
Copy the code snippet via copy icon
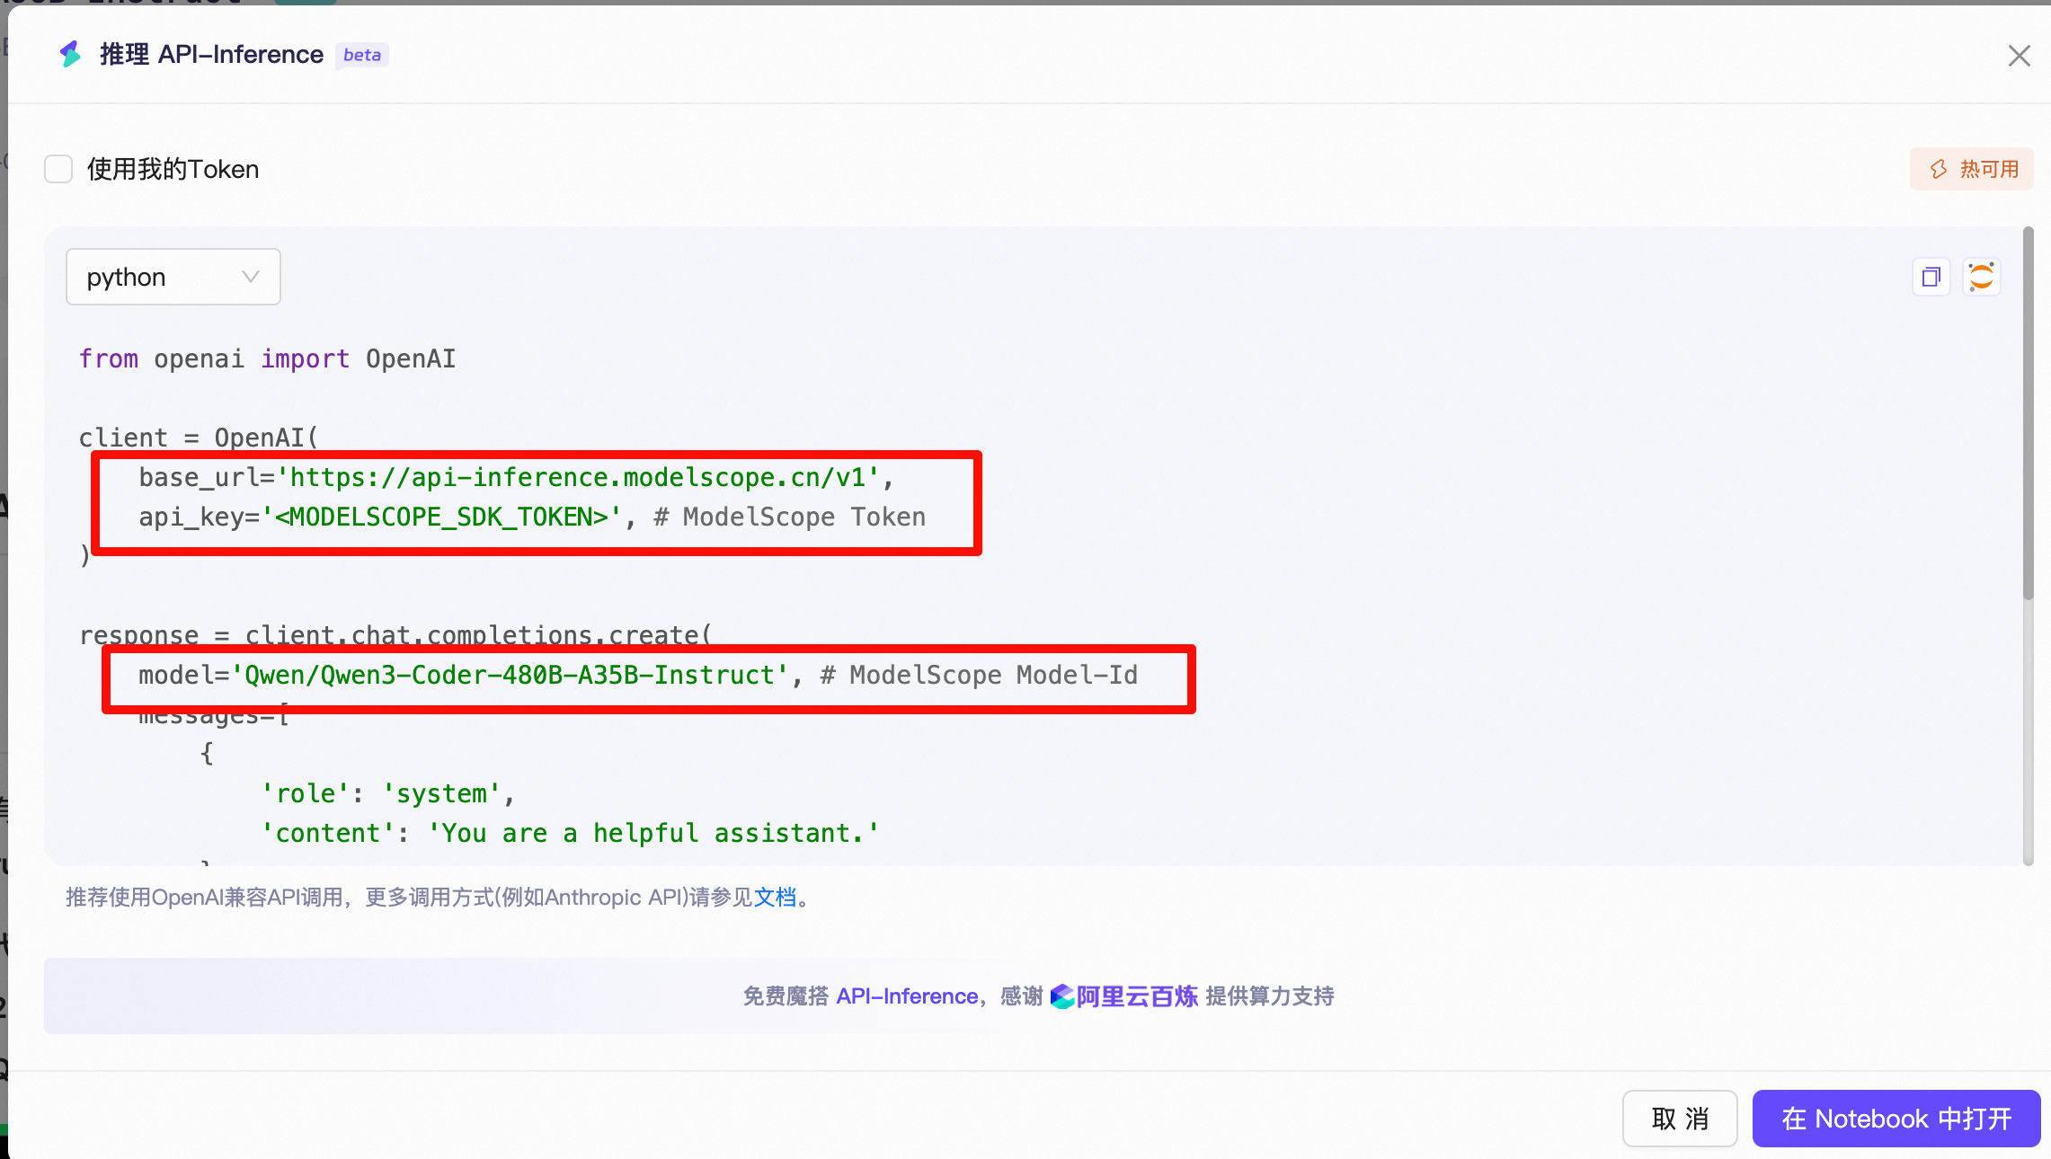coord(1931,277)
